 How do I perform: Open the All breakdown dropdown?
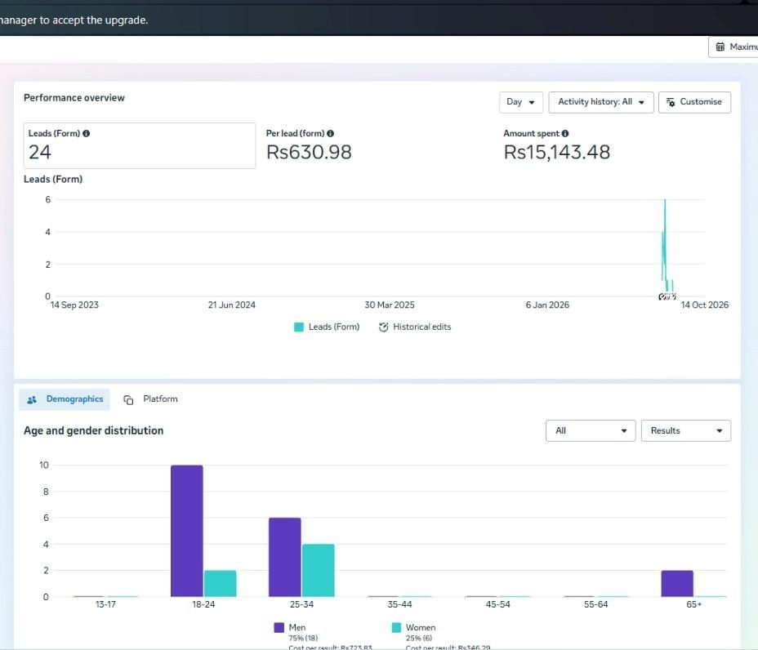(x=591, y=430)
